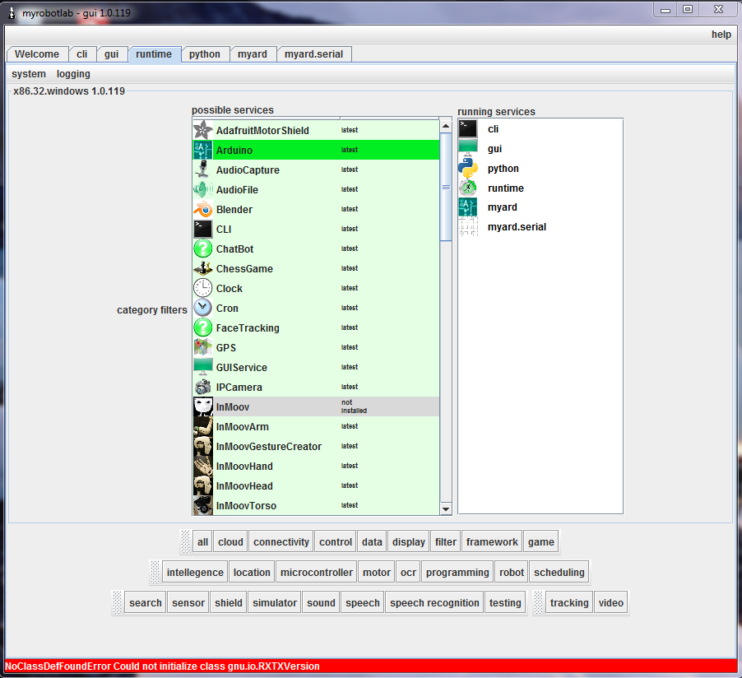Select the 'runtime' running service name
Screen dimensions: 742x678
point(506,188)
